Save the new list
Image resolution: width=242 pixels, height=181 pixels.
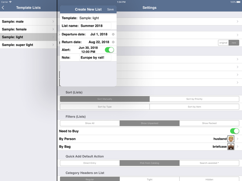110,9
